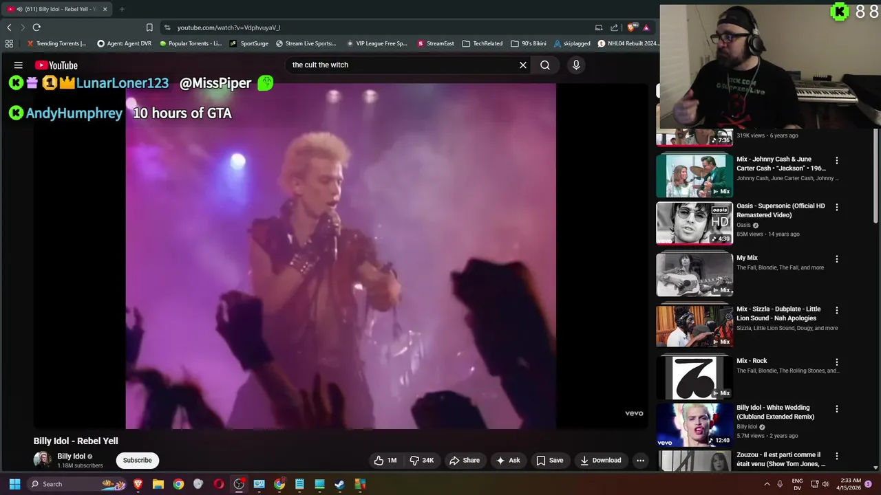Screen dimensions: 881x495
Task: Open Agent DVR bookmark
Action: pyautogui.click(x=125, y=43)
